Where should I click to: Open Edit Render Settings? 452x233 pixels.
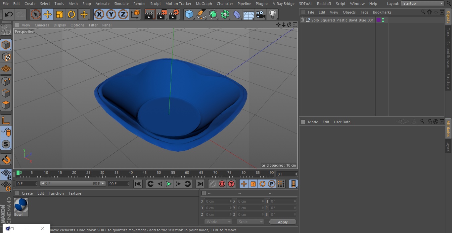pos(174,14)
